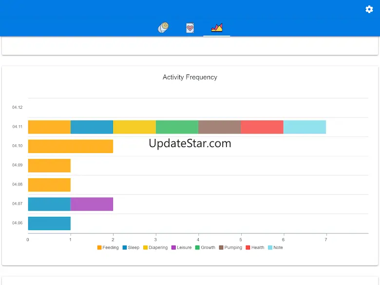Select the purple Leisure bar for 04.07
The width and height of the screenshot is (380, 285).
pos(92,204)
